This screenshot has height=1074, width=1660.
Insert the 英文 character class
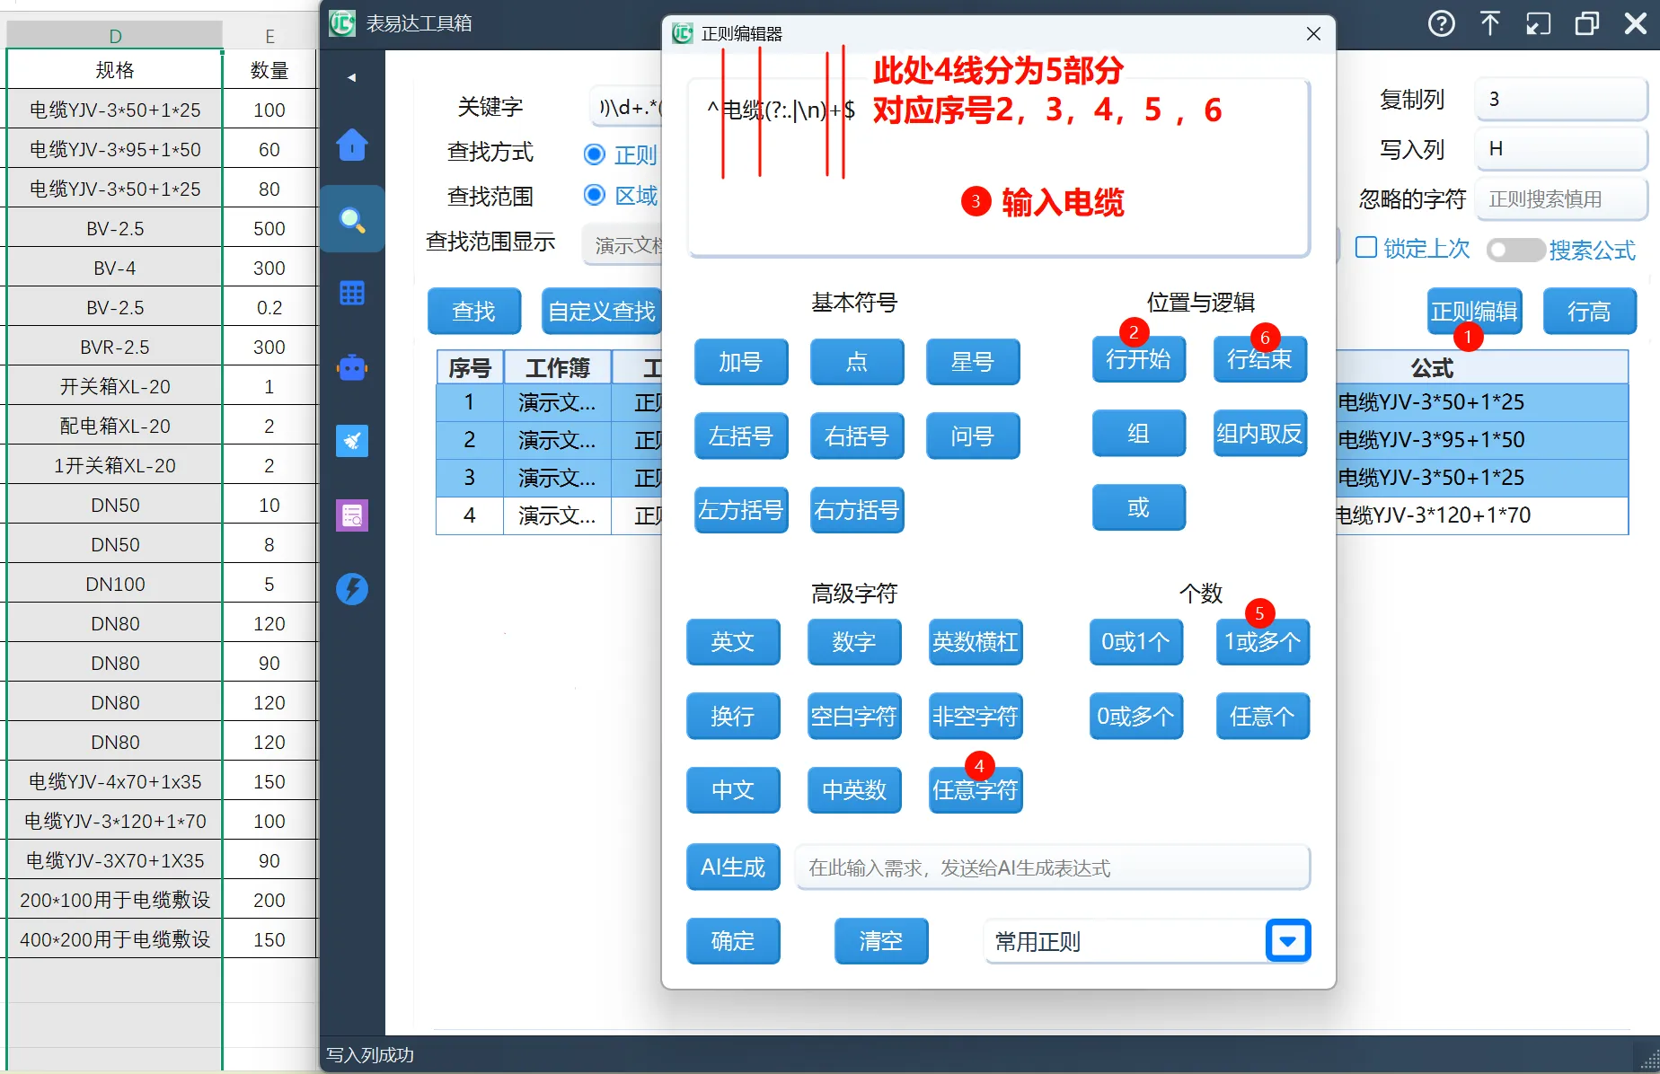733,642
